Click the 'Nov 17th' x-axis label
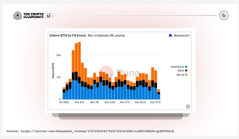The image size is (239, 139). pyautogui.click(x=125, y=102)
